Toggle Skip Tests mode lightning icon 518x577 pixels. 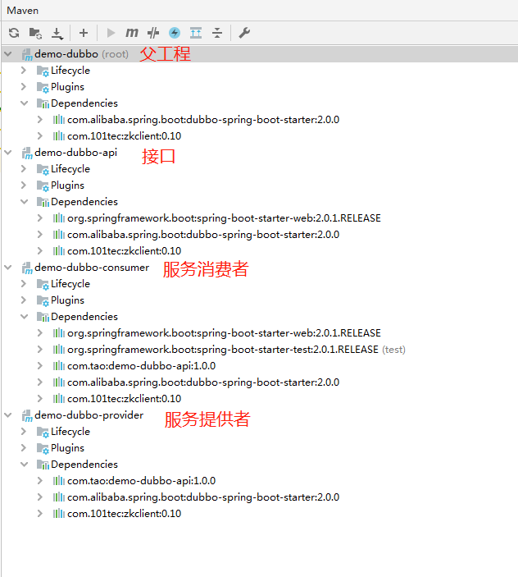[175, 33]
